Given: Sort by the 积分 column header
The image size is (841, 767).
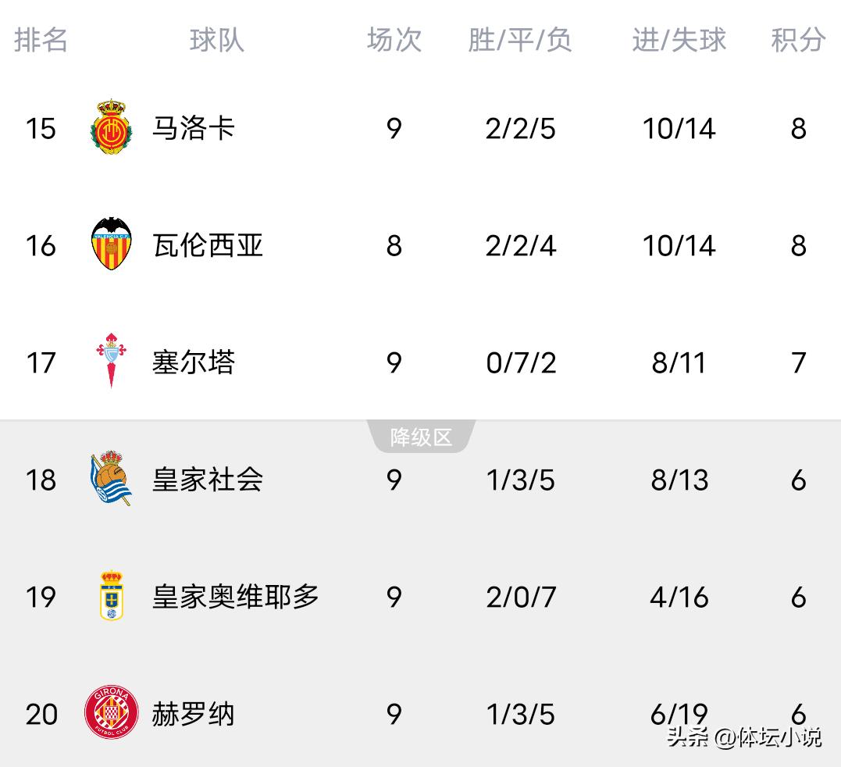Looking at the screenshot, I should (x=797, y=40).
